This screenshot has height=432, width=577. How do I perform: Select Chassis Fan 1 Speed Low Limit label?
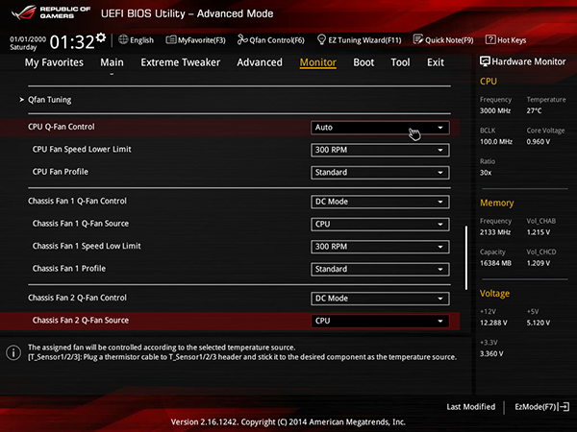(87, 246)
